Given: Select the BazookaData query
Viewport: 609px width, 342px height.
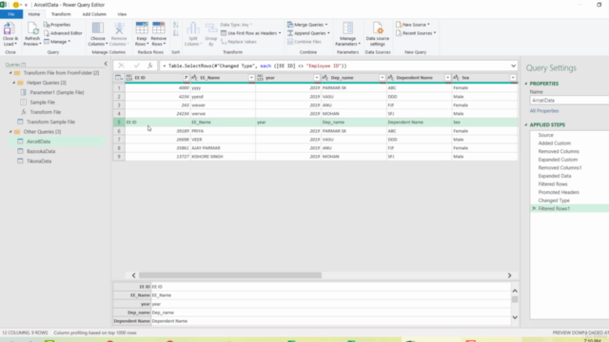Looking at the screenshot, I should pos(41,151).
